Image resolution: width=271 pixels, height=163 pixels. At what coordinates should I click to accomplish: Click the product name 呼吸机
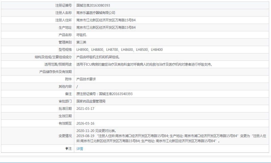tap(81, 35)
